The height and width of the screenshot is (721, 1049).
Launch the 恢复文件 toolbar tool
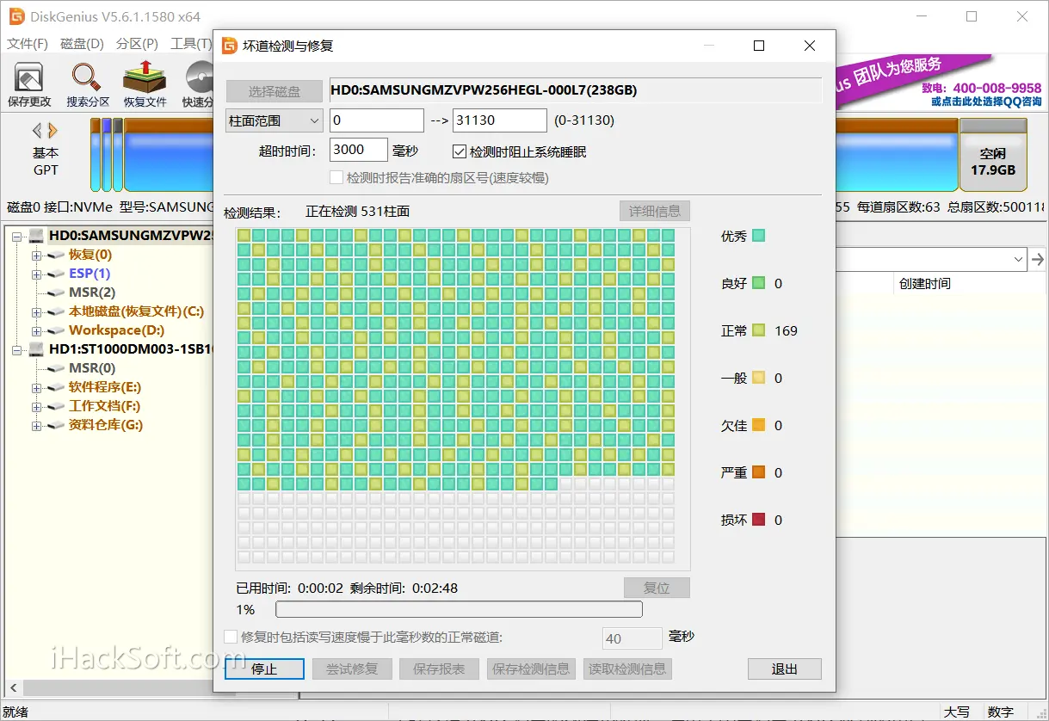tap(145, 84)
